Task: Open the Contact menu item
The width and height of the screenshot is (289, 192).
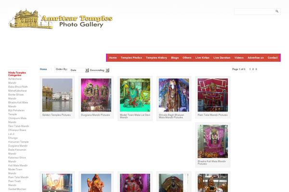Action: (x=273, y=58)
